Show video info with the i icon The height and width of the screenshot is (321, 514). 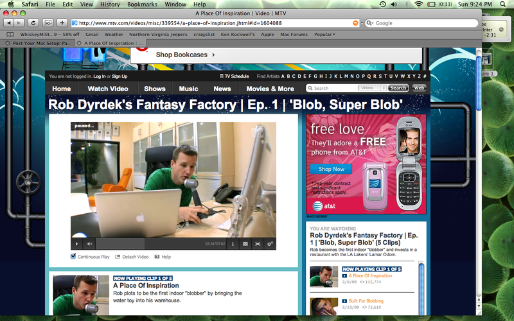[x=233, y=244]
